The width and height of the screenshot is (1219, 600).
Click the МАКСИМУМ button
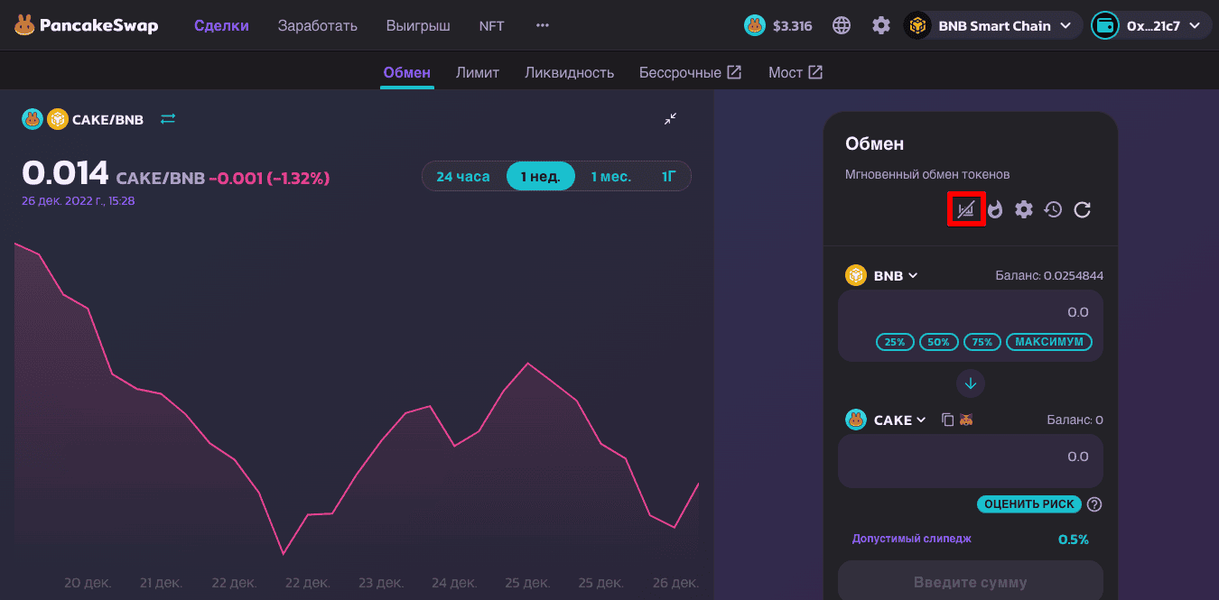click(x=1049, y=342)
